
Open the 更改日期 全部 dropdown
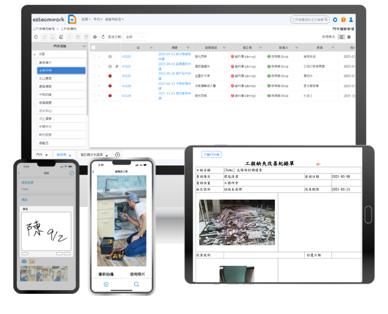click(x=135, y=37)
